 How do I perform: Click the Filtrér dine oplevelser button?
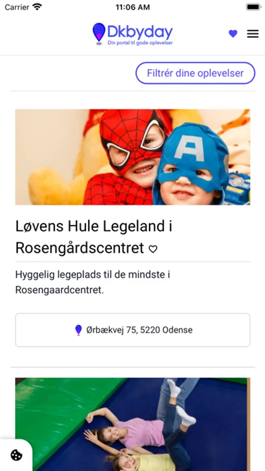tap(195, 73)
